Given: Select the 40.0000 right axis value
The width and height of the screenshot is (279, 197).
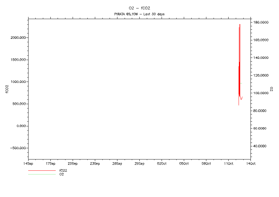Looking at the screenshot, I should pyautogui.click(x=261, y=146).
